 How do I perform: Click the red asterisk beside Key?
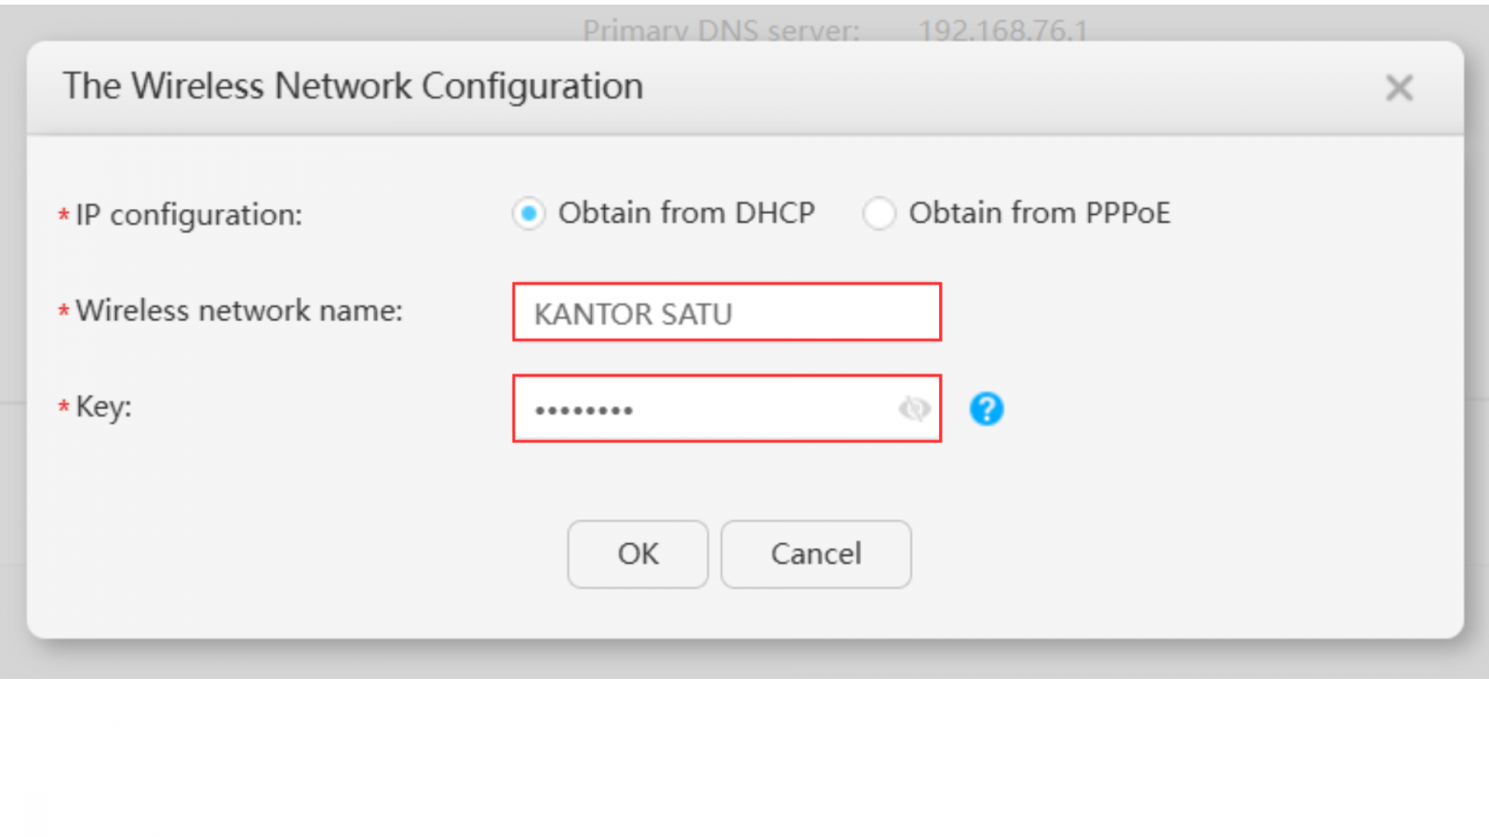[x=63, y=407]
